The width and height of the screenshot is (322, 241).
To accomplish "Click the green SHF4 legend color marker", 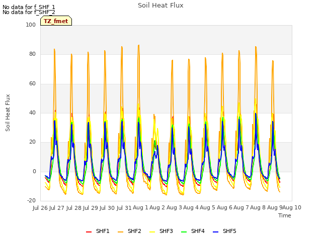I will click(184, 232).
